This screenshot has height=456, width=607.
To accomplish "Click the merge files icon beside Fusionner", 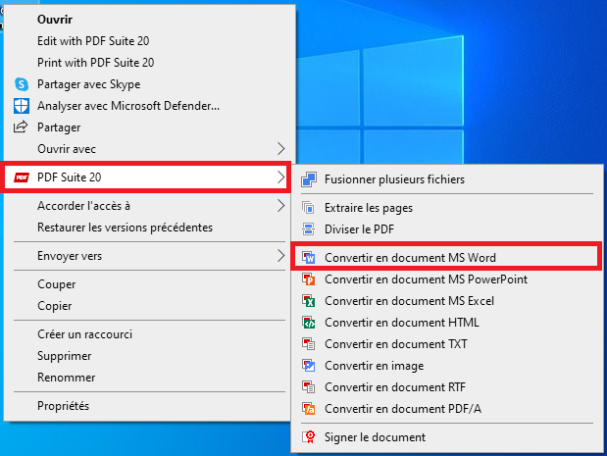I will [309, 179].
